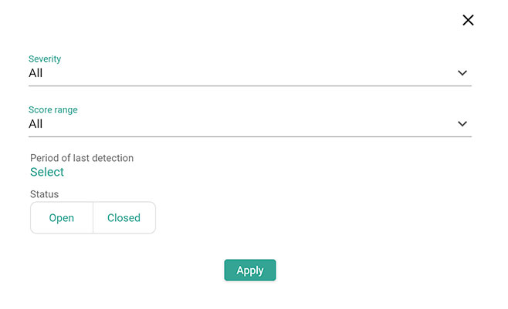Filter findings by Open status

coord(62,218)
